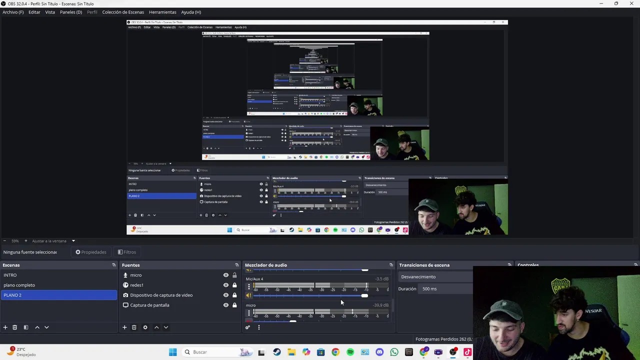
Task: Click the Ajustar a la ventana label
Action: point(49,241)
